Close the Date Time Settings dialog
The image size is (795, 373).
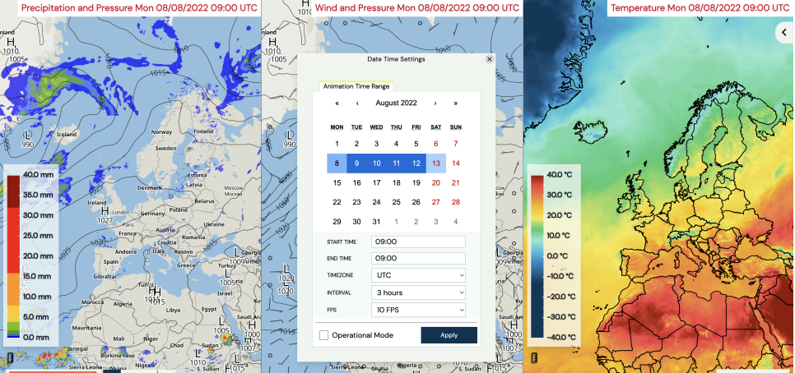pos(490,59)
